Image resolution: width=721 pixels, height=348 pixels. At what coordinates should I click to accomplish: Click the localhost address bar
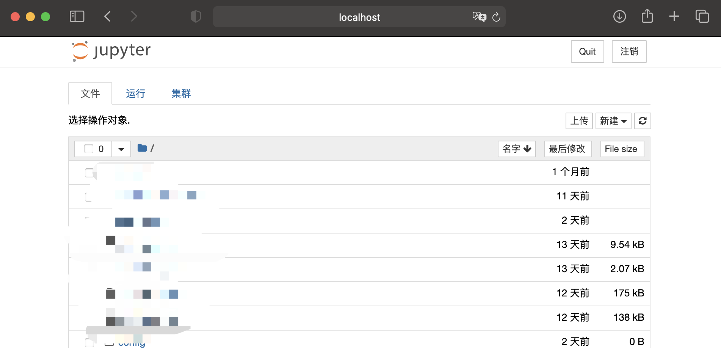click(x=359, y=17)
